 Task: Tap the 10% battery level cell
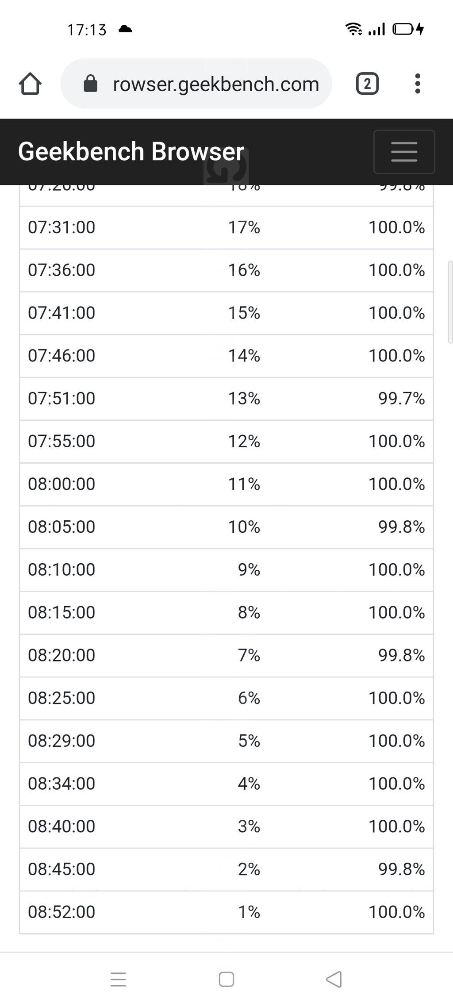pyautogui.click(x=244, y=527)
